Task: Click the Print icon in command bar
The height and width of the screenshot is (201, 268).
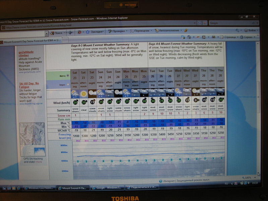Action: pos(213,37)
